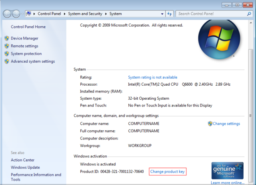
Task: Click COMPUTERNAME next to Full computer name
Action: tap(144, 131)
